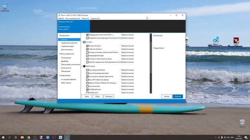
Task: Check Кэш оптимизации доставки
Action: (87, 73)
